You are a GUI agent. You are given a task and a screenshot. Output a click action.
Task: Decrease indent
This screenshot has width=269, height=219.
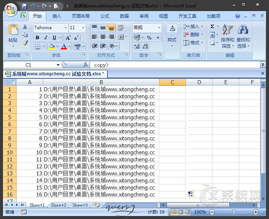coord(94,46)
